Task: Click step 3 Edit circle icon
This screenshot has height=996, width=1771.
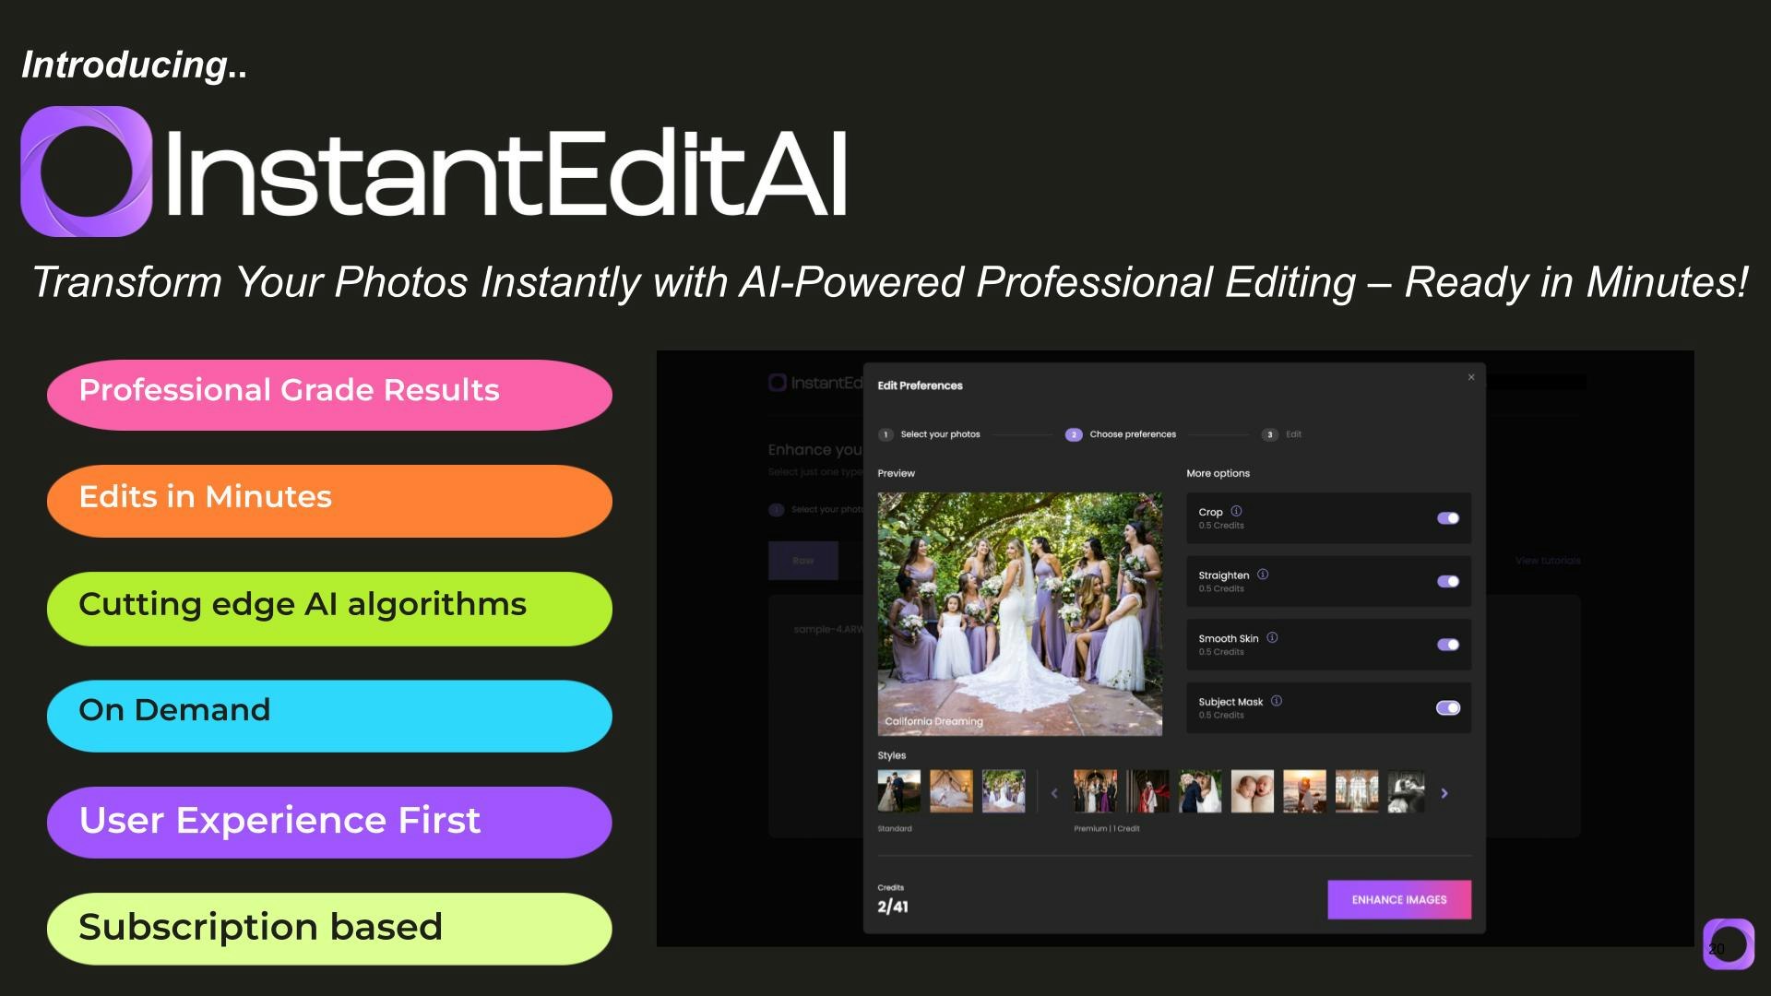Action: pyautogui.click(x=1270, y=434)
